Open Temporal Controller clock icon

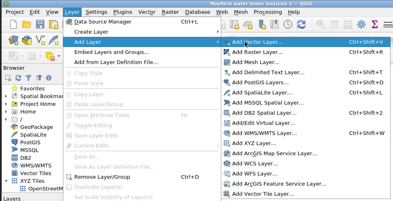pyautogui.click(x=287, y=25)
